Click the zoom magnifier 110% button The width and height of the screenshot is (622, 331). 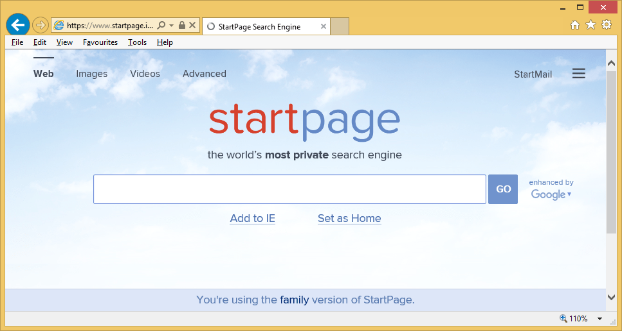[574, 318]
